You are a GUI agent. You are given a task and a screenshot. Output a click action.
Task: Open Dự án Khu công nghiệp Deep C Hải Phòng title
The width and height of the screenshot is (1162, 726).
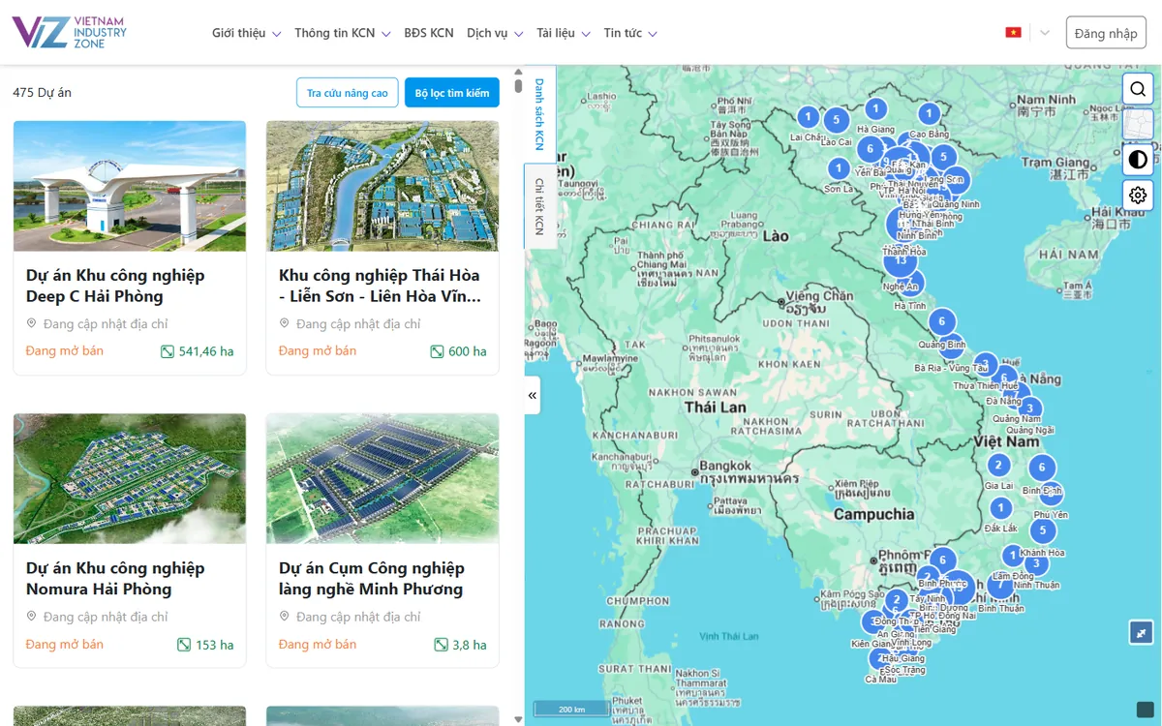[x=115, y=286]
